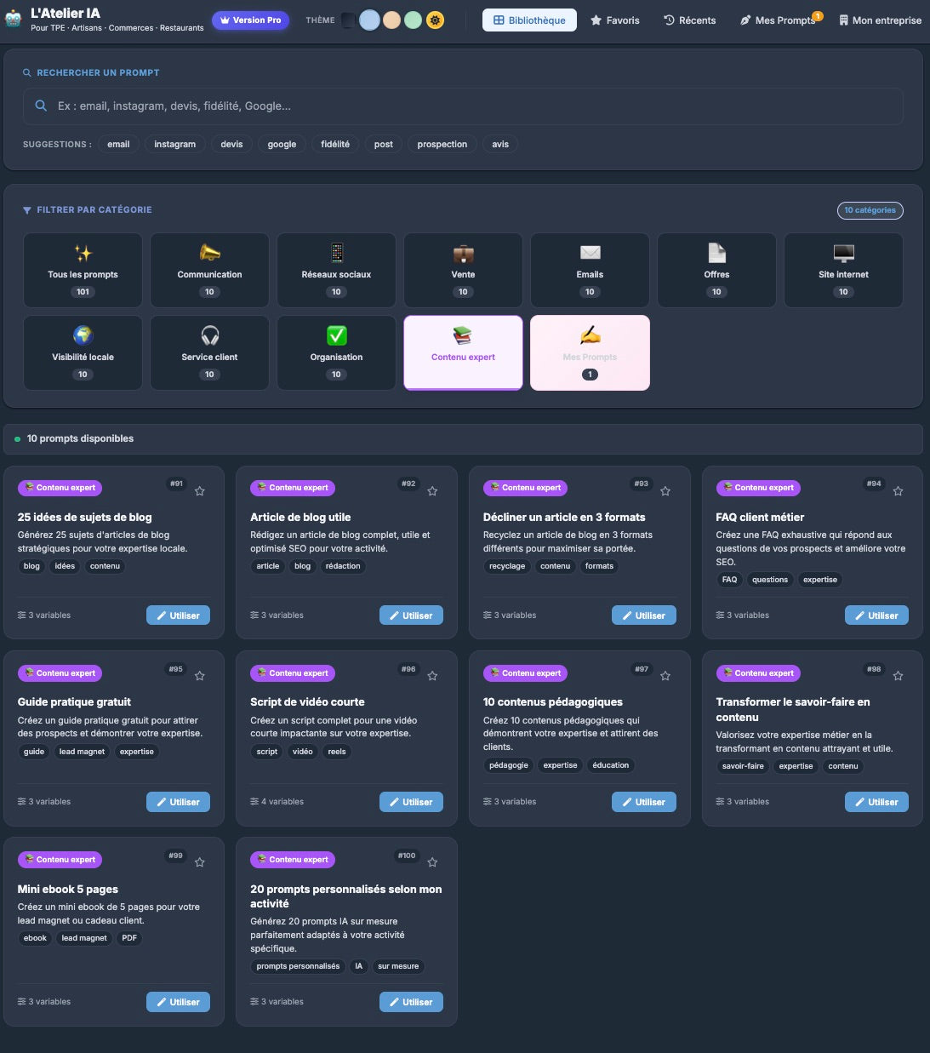Star the 'Guide pratique gratuit' card

(199, 676)
